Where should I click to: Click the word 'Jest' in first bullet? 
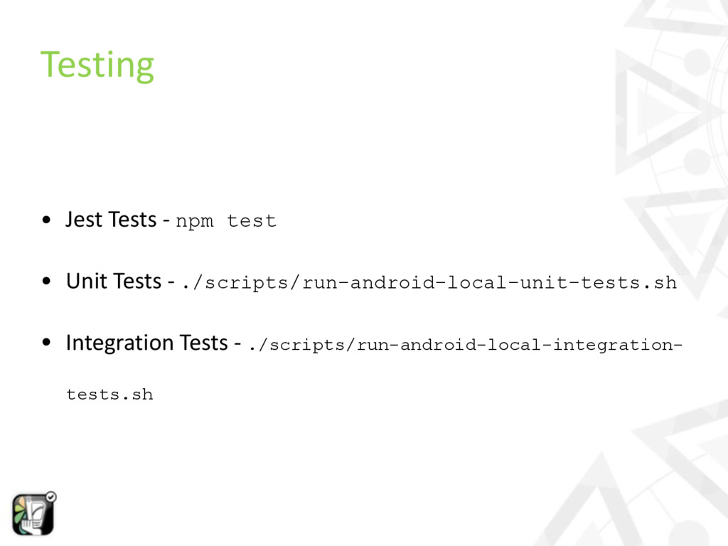click(84, 220)
